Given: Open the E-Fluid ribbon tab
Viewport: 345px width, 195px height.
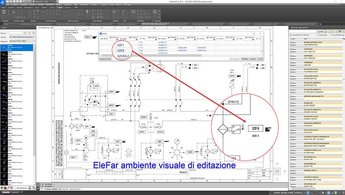Looking at the screenshot, I should tap(59, 7).
